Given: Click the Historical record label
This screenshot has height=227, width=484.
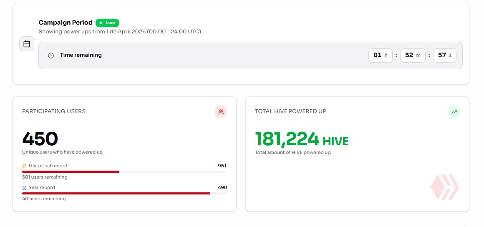Looking at the screenshot, I should pyautogui.click(x=48, y=166).
